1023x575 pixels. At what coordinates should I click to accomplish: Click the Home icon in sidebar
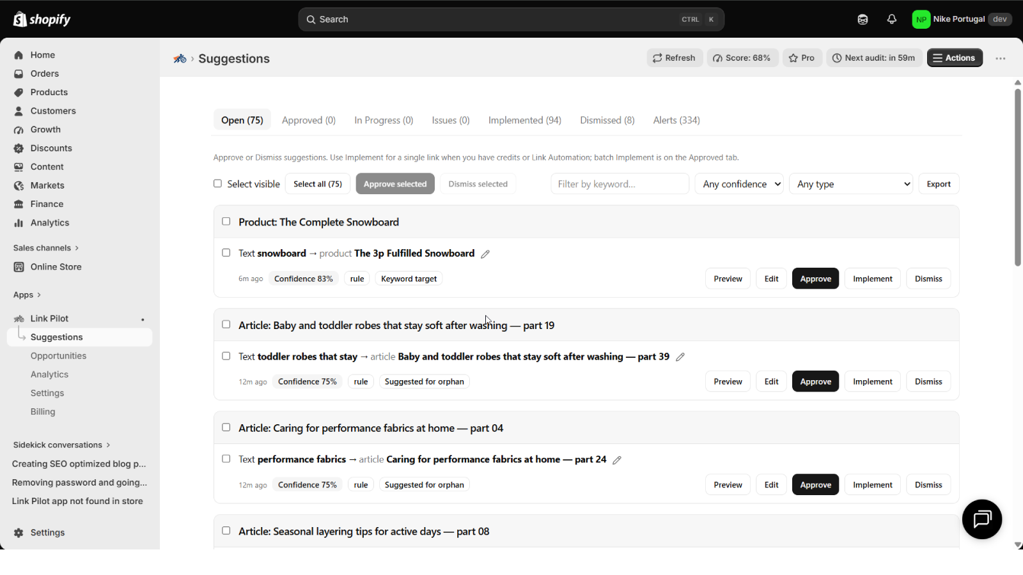pos(19,55)
